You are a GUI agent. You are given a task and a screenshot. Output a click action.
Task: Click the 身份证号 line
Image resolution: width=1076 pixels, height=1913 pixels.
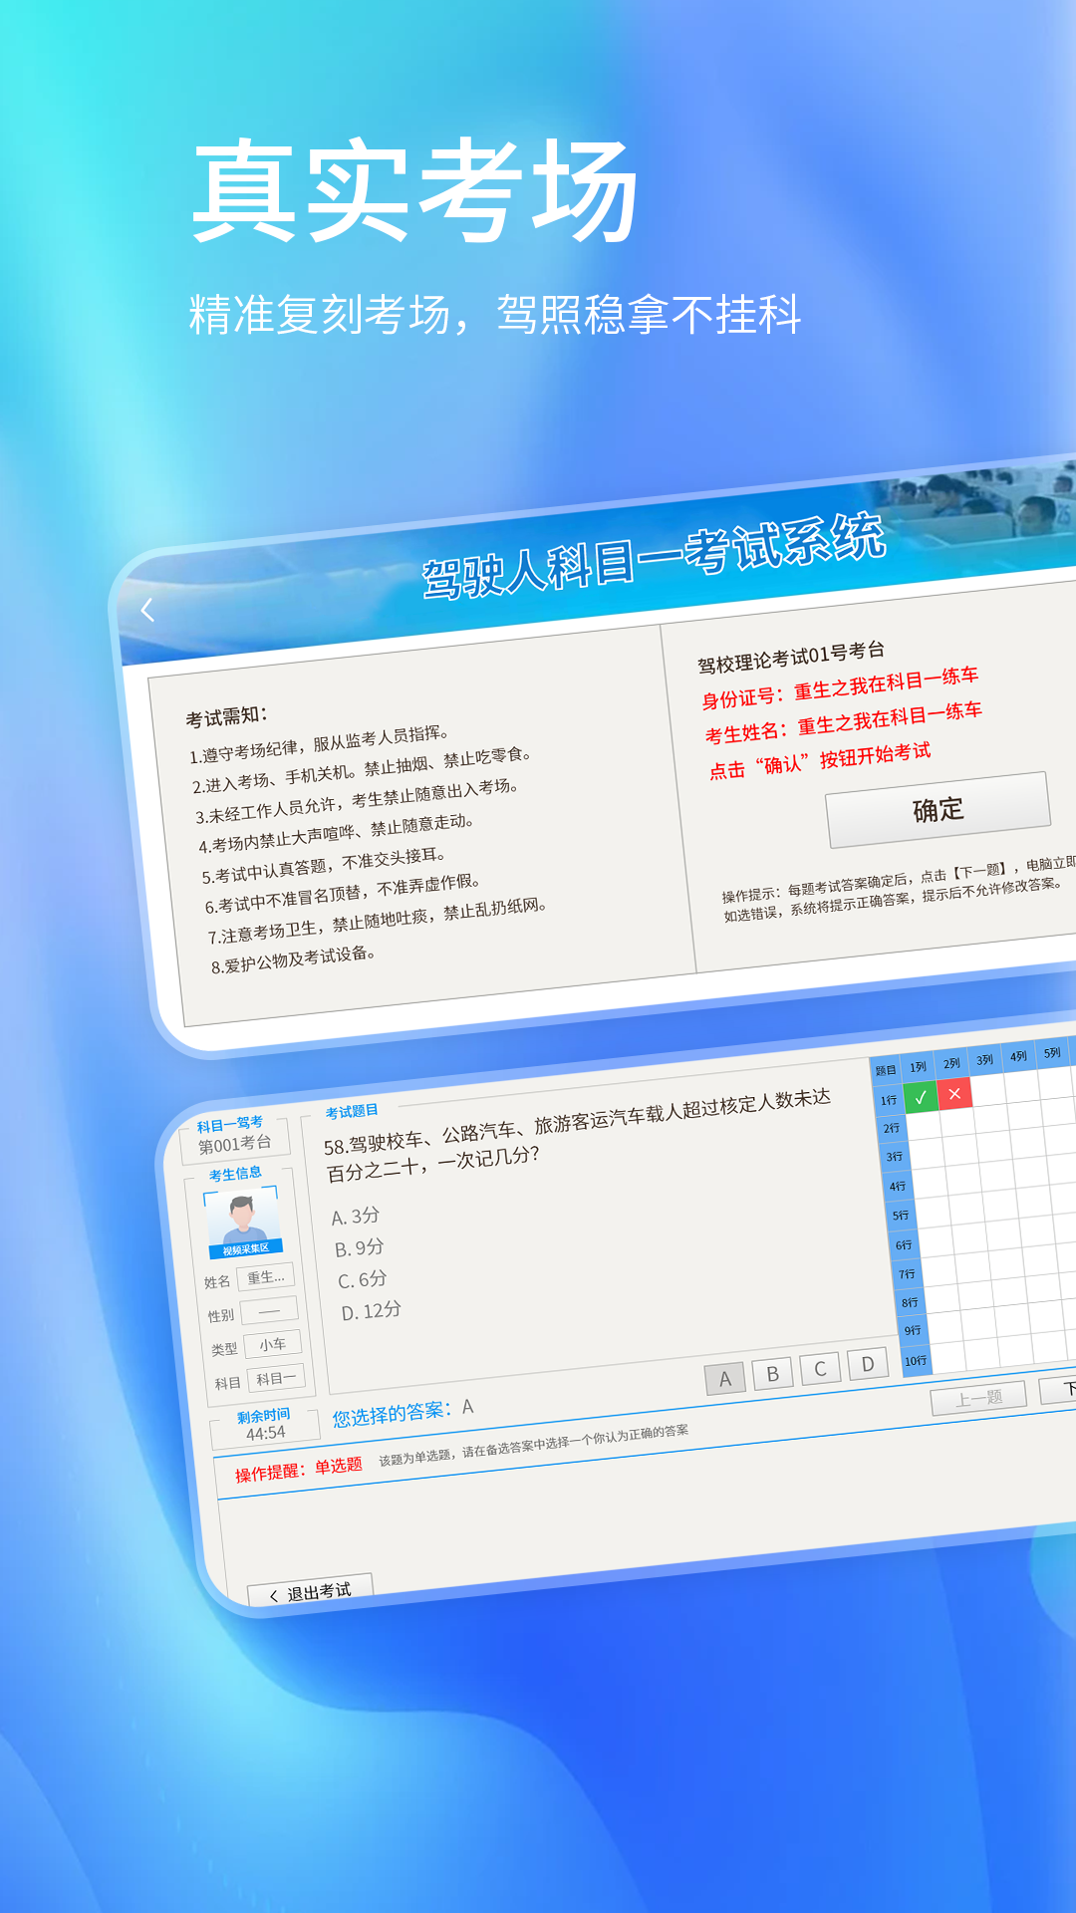840,688
